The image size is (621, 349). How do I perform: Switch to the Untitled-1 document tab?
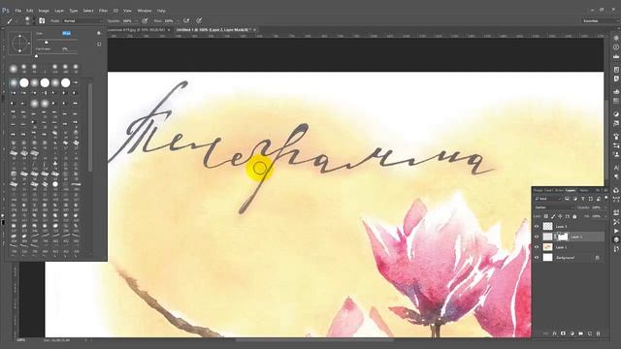pos(213,30)
